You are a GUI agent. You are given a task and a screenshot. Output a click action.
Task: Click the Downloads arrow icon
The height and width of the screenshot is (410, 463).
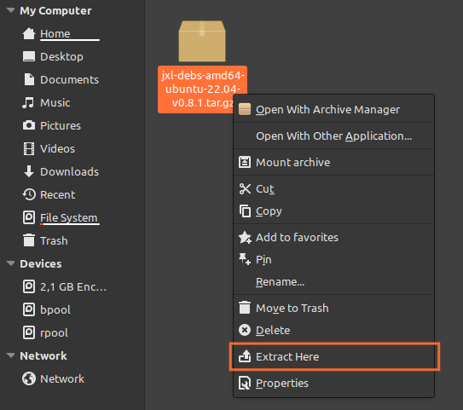(29, 171)
